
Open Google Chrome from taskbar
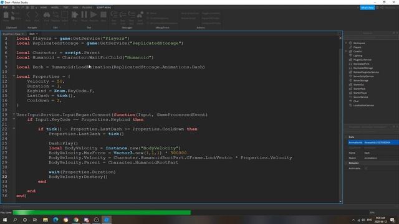[76, 220]
